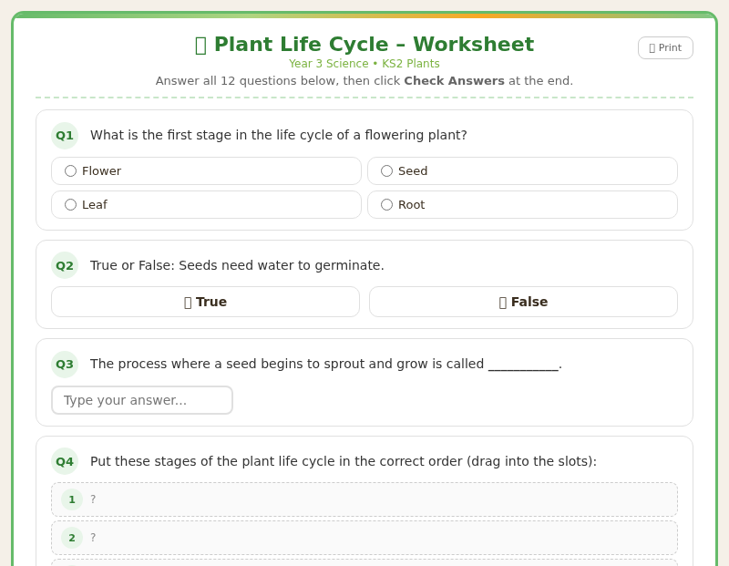The width and height of the screenshot is (729, 566).
Task: Click the icon inside the True button
Action: (188, 302)
